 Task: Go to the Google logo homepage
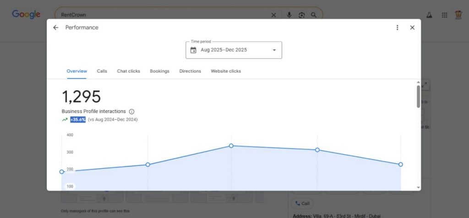tap(26, 15)
